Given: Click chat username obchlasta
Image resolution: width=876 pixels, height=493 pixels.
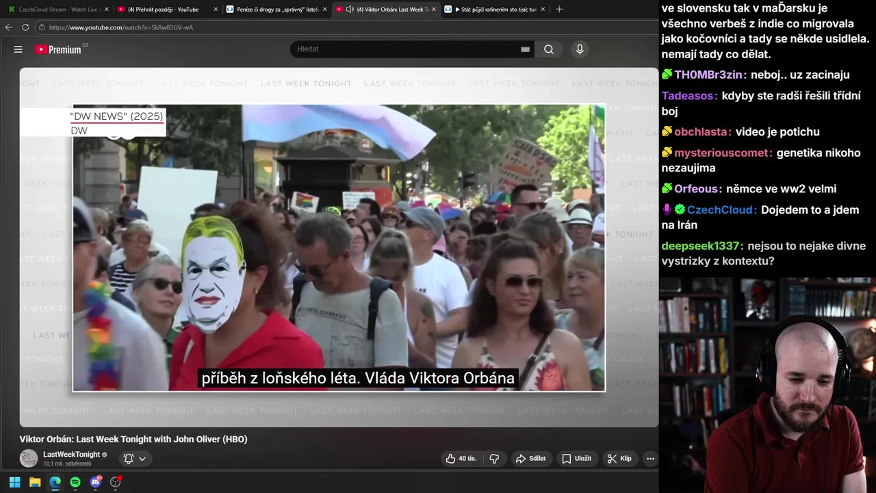Looking at the screenshot, I should tap(702, 132).
